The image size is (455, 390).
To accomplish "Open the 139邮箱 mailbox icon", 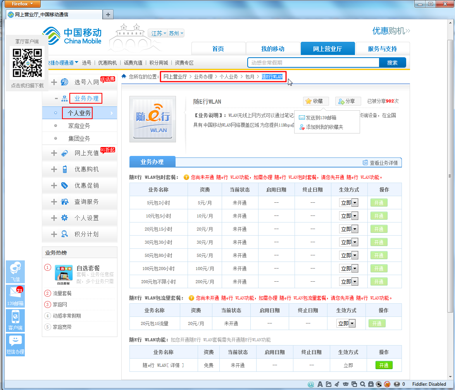I will tap(16, 296).
